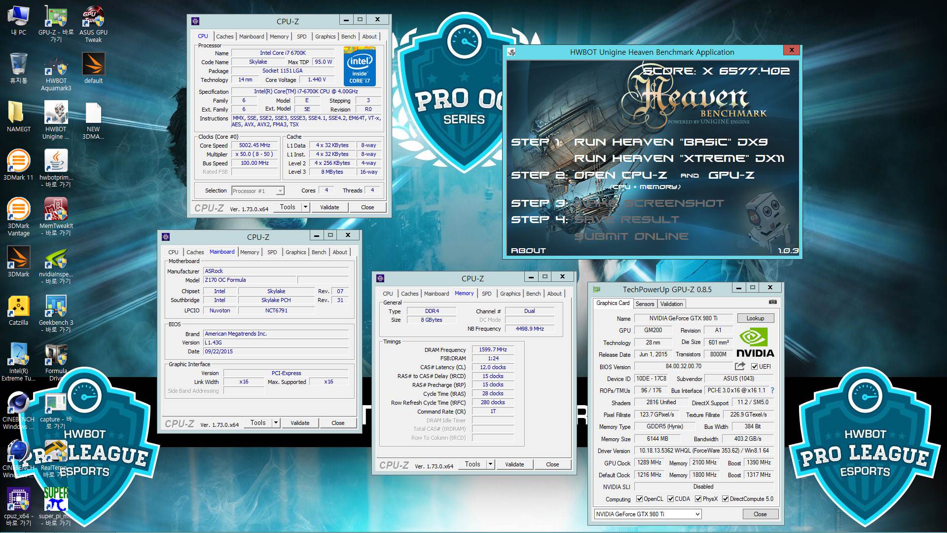Open the NAMEGT folder icon
The height and width of the screenshot is (533, 947).
pos(18,116)
